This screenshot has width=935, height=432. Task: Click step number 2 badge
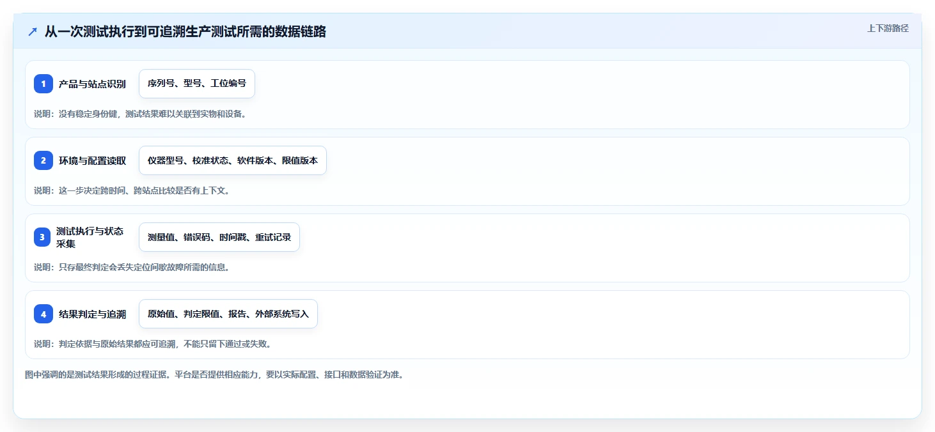(43, 160)
